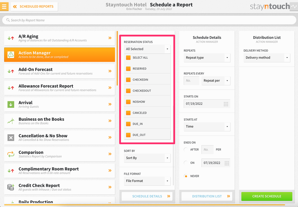Click the Complimentary Room Report chevron arrows
Screen dimensions: 298x207
(110, 171)
